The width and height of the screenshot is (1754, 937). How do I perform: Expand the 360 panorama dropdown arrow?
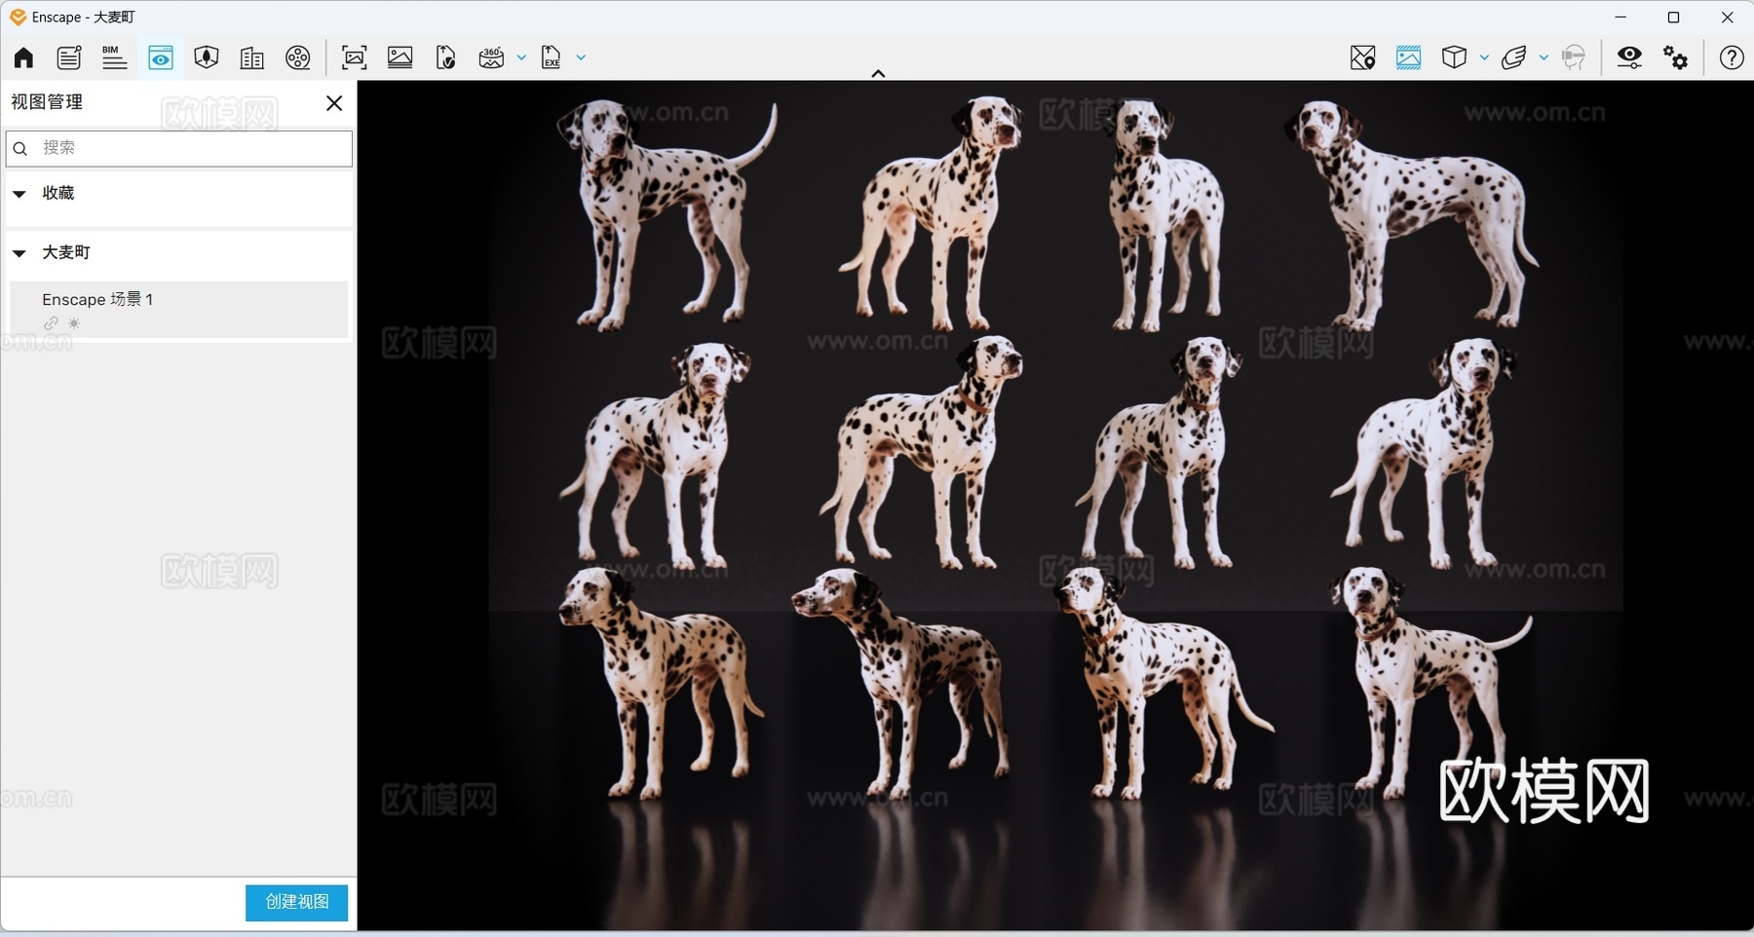pyautogui.click(x=521, y=57)
